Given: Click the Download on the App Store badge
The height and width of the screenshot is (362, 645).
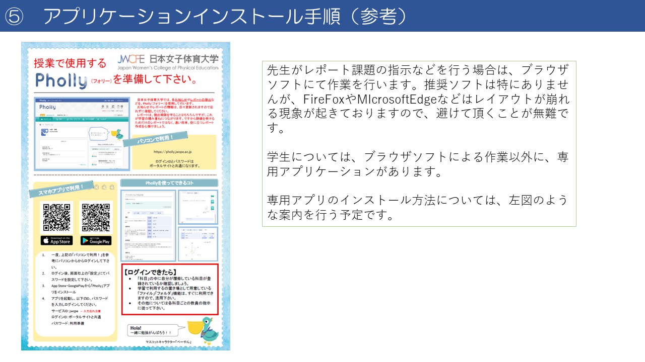Looking at the screenshot, I should tap(56, 240).
